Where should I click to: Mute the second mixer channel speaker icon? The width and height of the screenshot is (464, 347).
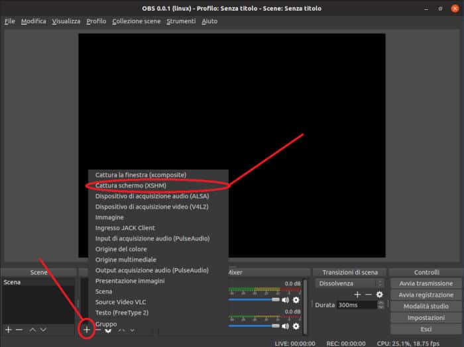[285, 326]
